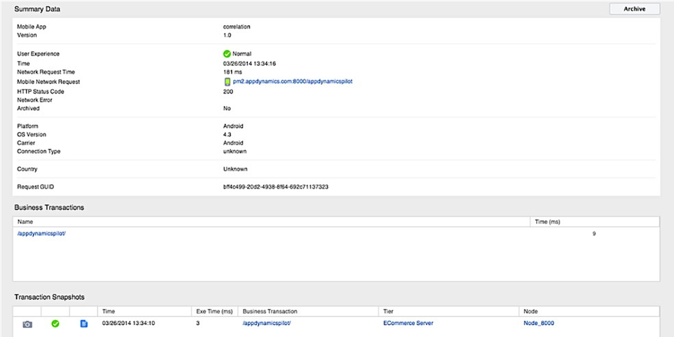Open /appdynamicspilot/ in the Business Transactions table

click(x=41, y=233)
